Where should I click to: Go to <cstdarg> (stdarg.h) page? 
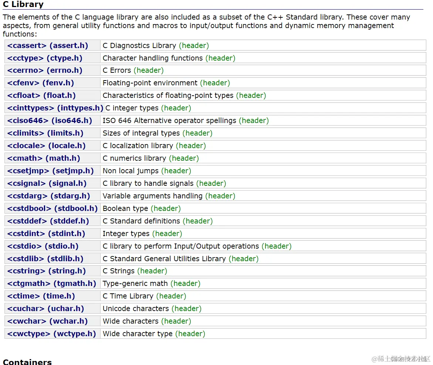pyautogui.click(x=48, y=196)
